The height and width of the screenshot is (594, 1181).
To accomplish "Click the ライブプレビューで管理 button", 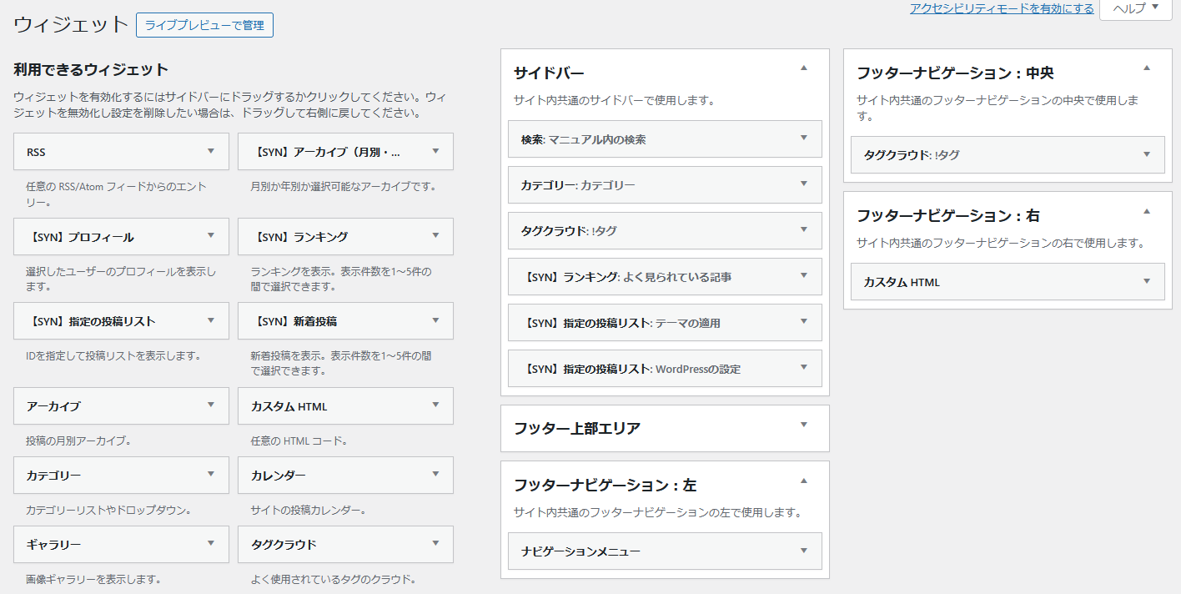I will pos(204,24).
